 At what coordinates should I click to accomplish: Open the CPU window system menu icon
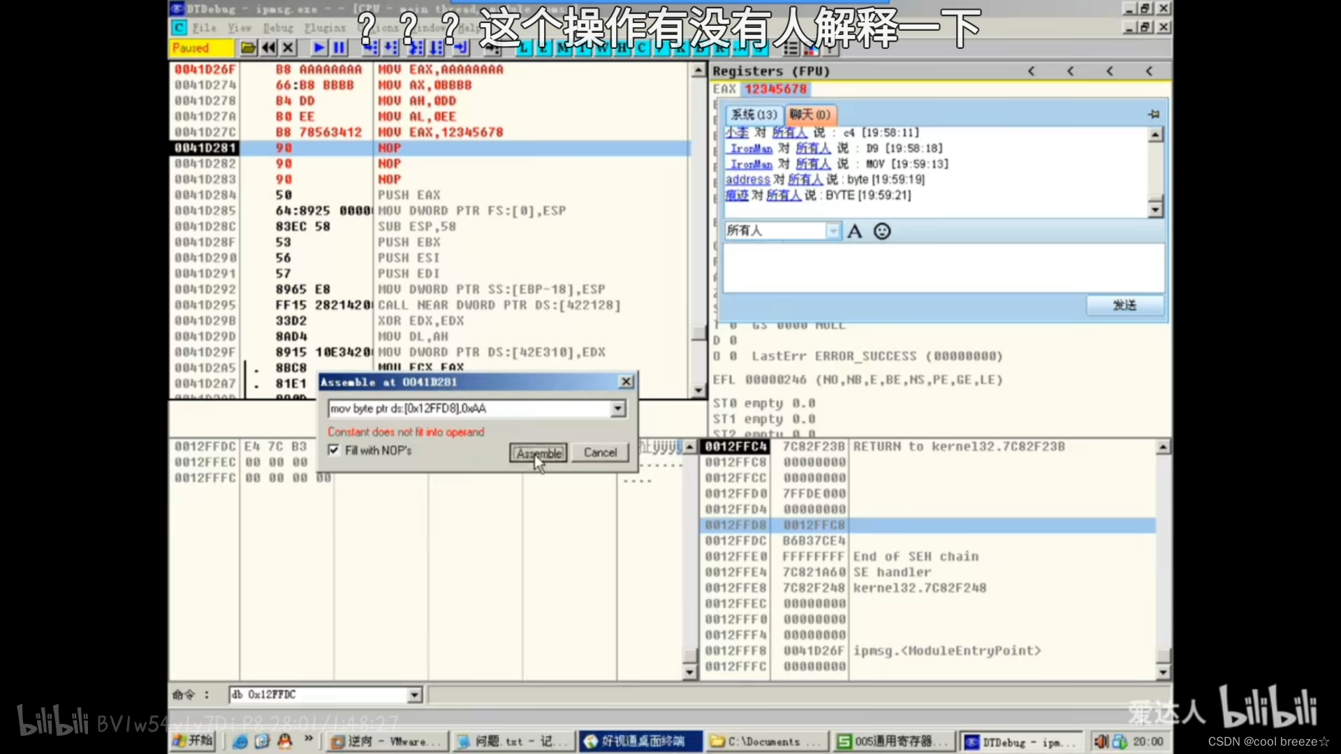coord(179,27)
